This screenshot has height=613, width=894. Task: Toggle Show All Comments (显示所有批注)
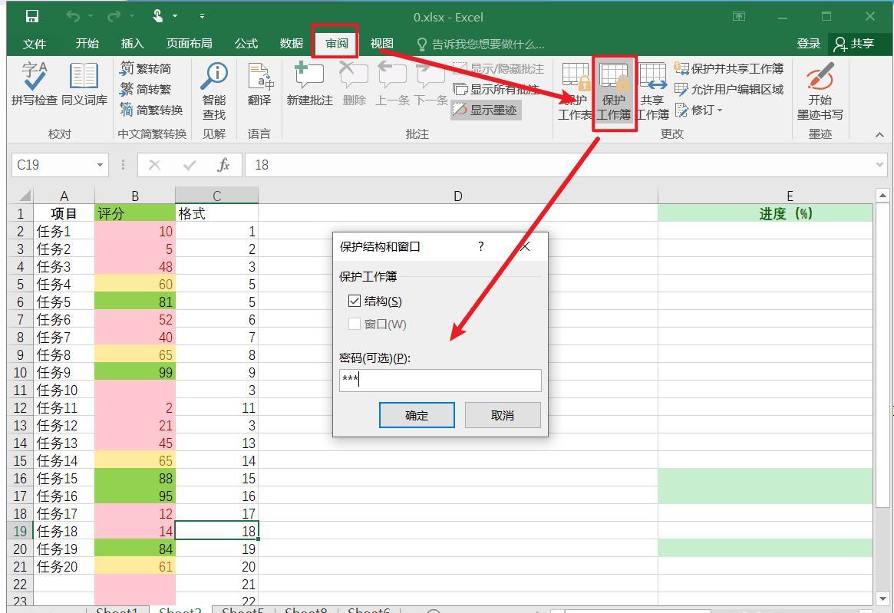point(496,90)
